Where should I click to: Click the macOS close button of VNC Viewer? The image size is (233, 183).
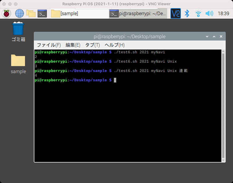[x=4, y=4]
